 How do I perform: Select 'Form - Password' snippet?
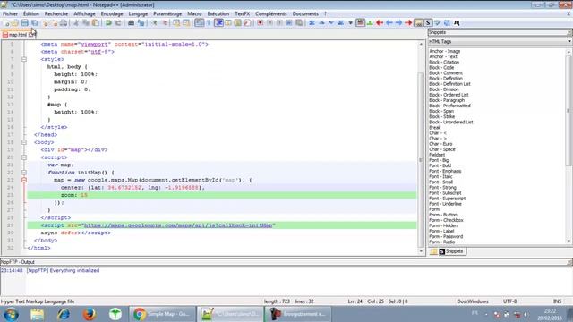point(446,236)
